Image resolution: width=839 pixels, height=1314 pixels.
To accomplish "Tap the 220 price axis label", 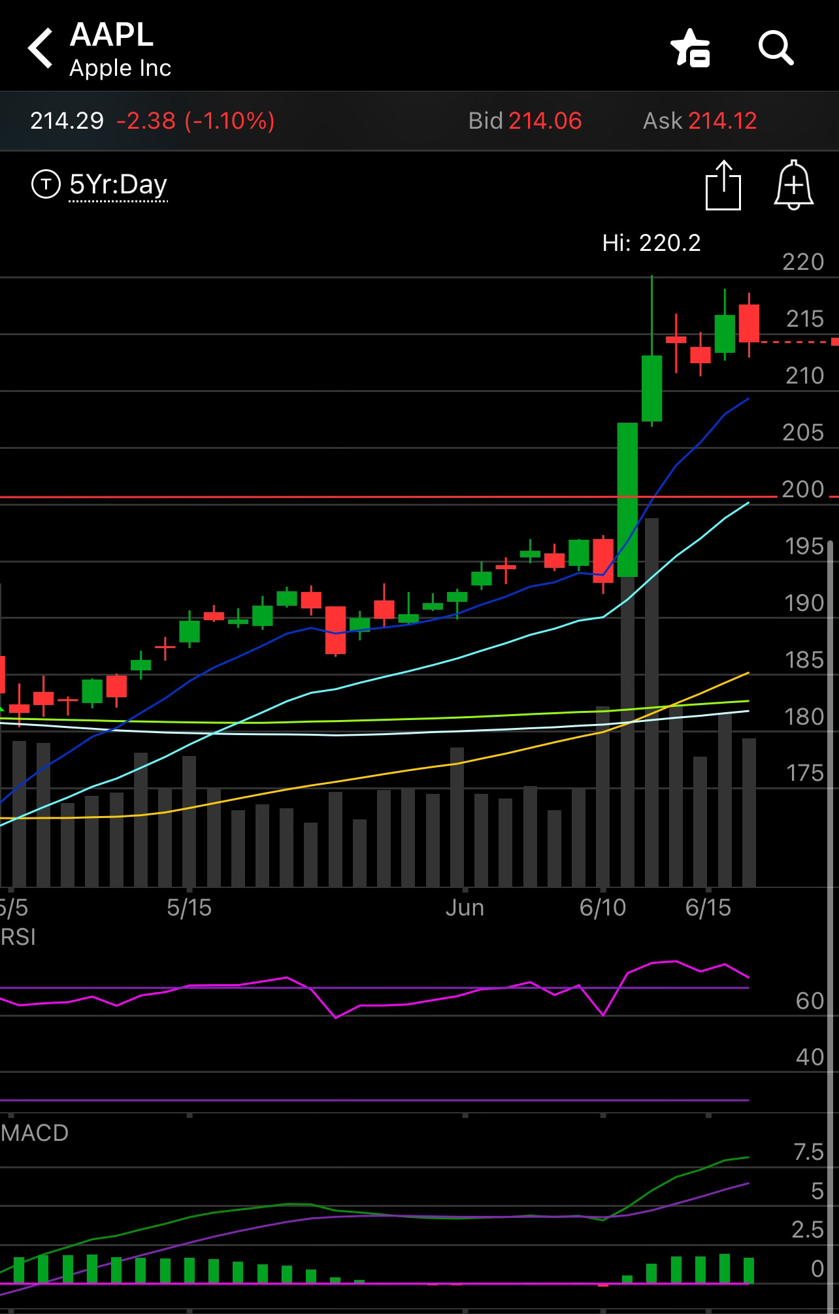I will 803,262.
